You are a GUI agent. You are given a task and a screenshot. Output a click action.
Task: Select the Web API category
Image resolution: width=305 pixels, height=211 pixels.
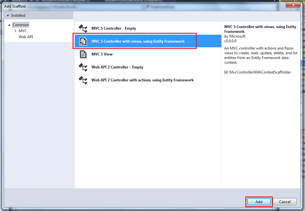pos(26,37)
